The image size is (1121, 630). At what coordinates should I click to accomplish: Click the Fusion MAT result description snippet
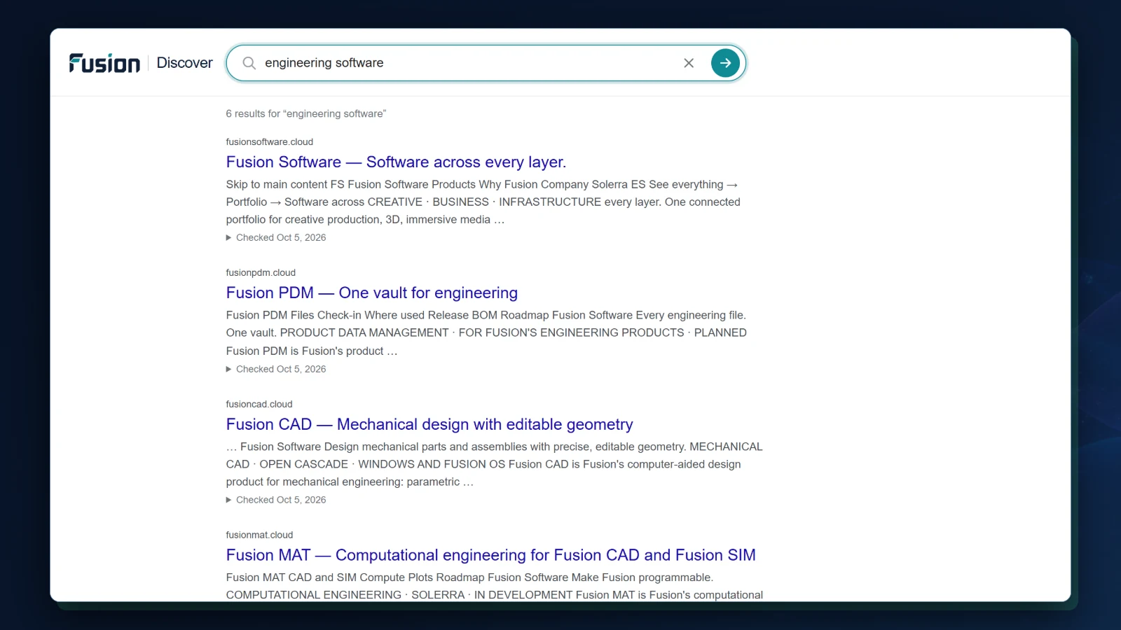[494, 587]
